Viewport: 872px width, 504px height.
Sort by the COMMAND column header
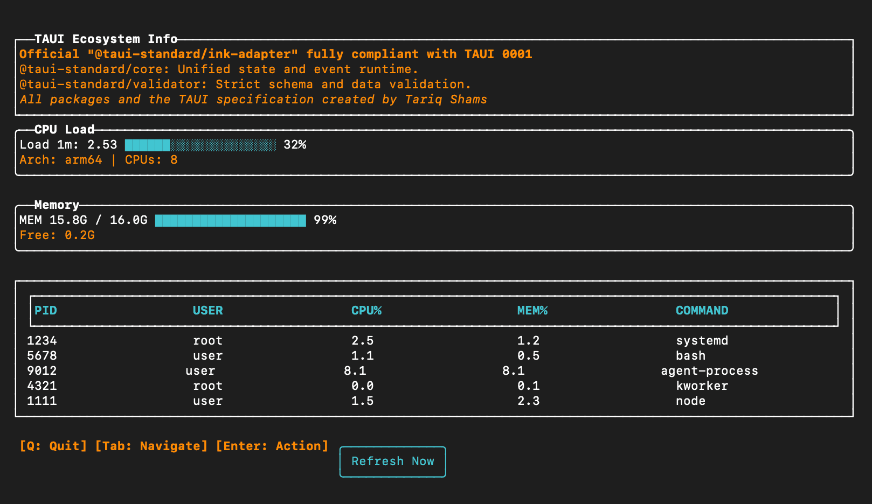click(702, 310)
